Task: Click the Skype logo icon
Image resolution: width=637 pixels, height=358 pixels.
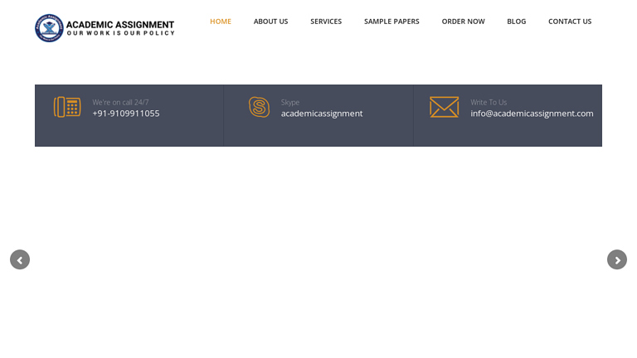Action: 259,107
